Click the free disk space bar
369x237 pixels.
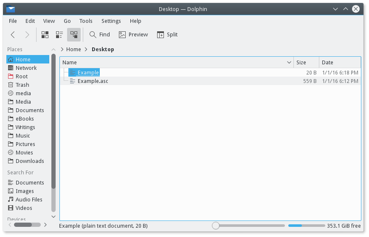[307, 226]
